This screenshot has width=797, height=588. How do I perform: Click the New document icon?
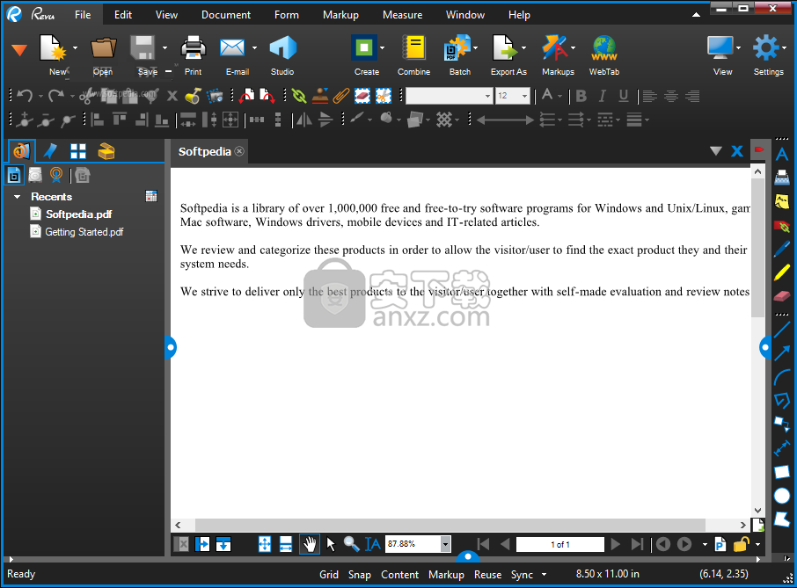click(x=53, y=48)
